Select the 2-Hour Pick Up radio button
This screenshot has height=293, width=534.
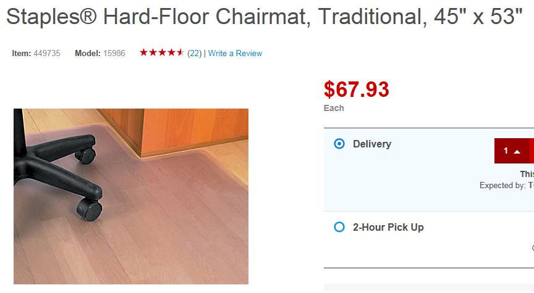[x=339, y=227]
